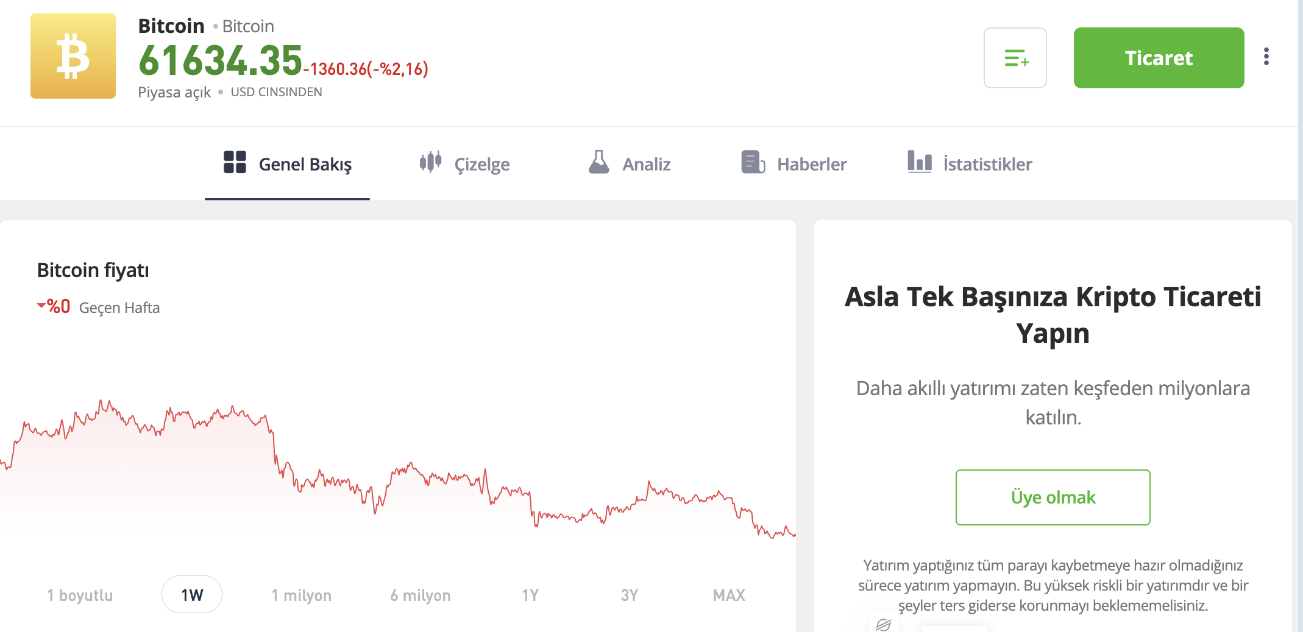Switch chart to MAX timeframe
This screenshot has height=632, width=1303.
click(x=729, y=594)
